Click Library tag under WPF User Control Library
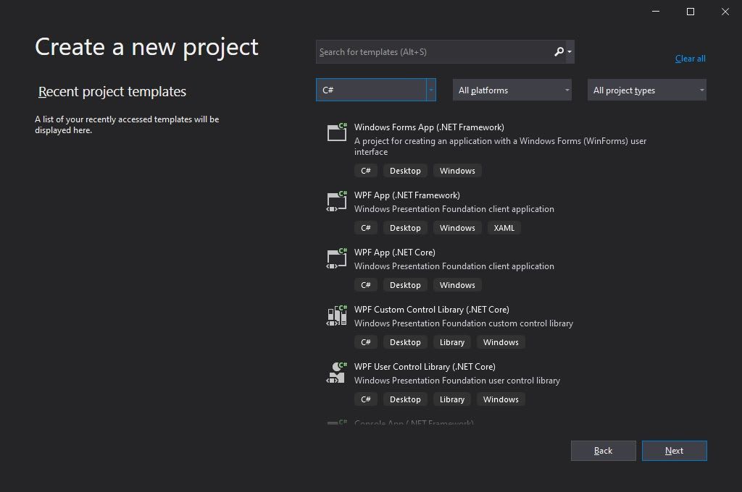This screenshot has width=742, height=492. point(452,399)
